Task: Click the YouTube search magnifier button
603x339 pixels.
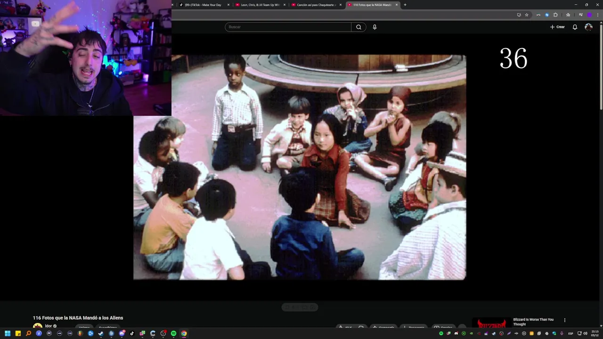Action: [x=359, y=27]
